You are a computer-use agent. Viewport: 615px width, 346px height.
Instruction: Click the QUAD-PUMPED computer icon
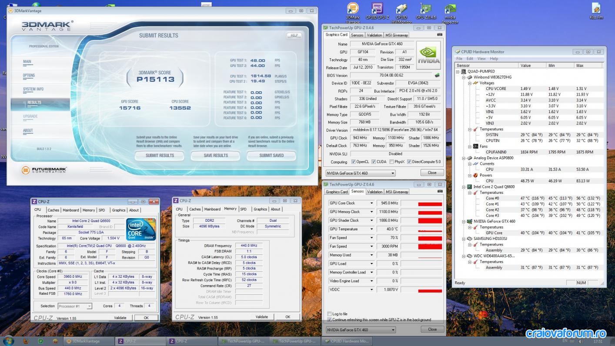(464, 71)
